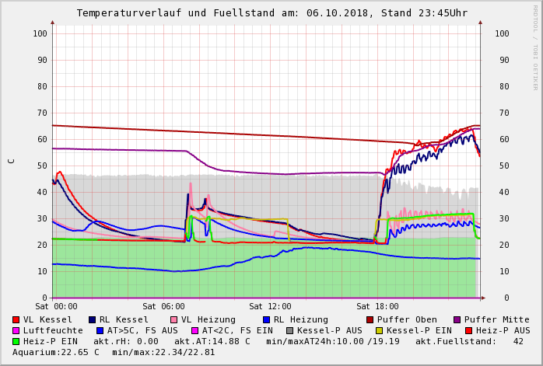
Task: Click the red VL Kessel legend swatch
Action: [x=16, y=319]
